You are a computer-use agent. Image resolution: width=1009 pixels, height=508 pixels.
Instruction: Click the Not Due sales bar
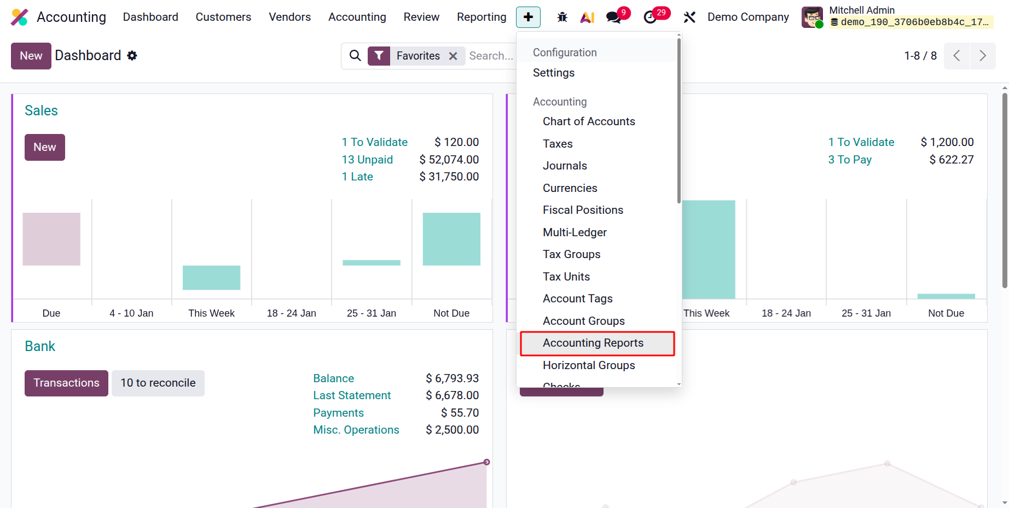(x=451, y=239)
